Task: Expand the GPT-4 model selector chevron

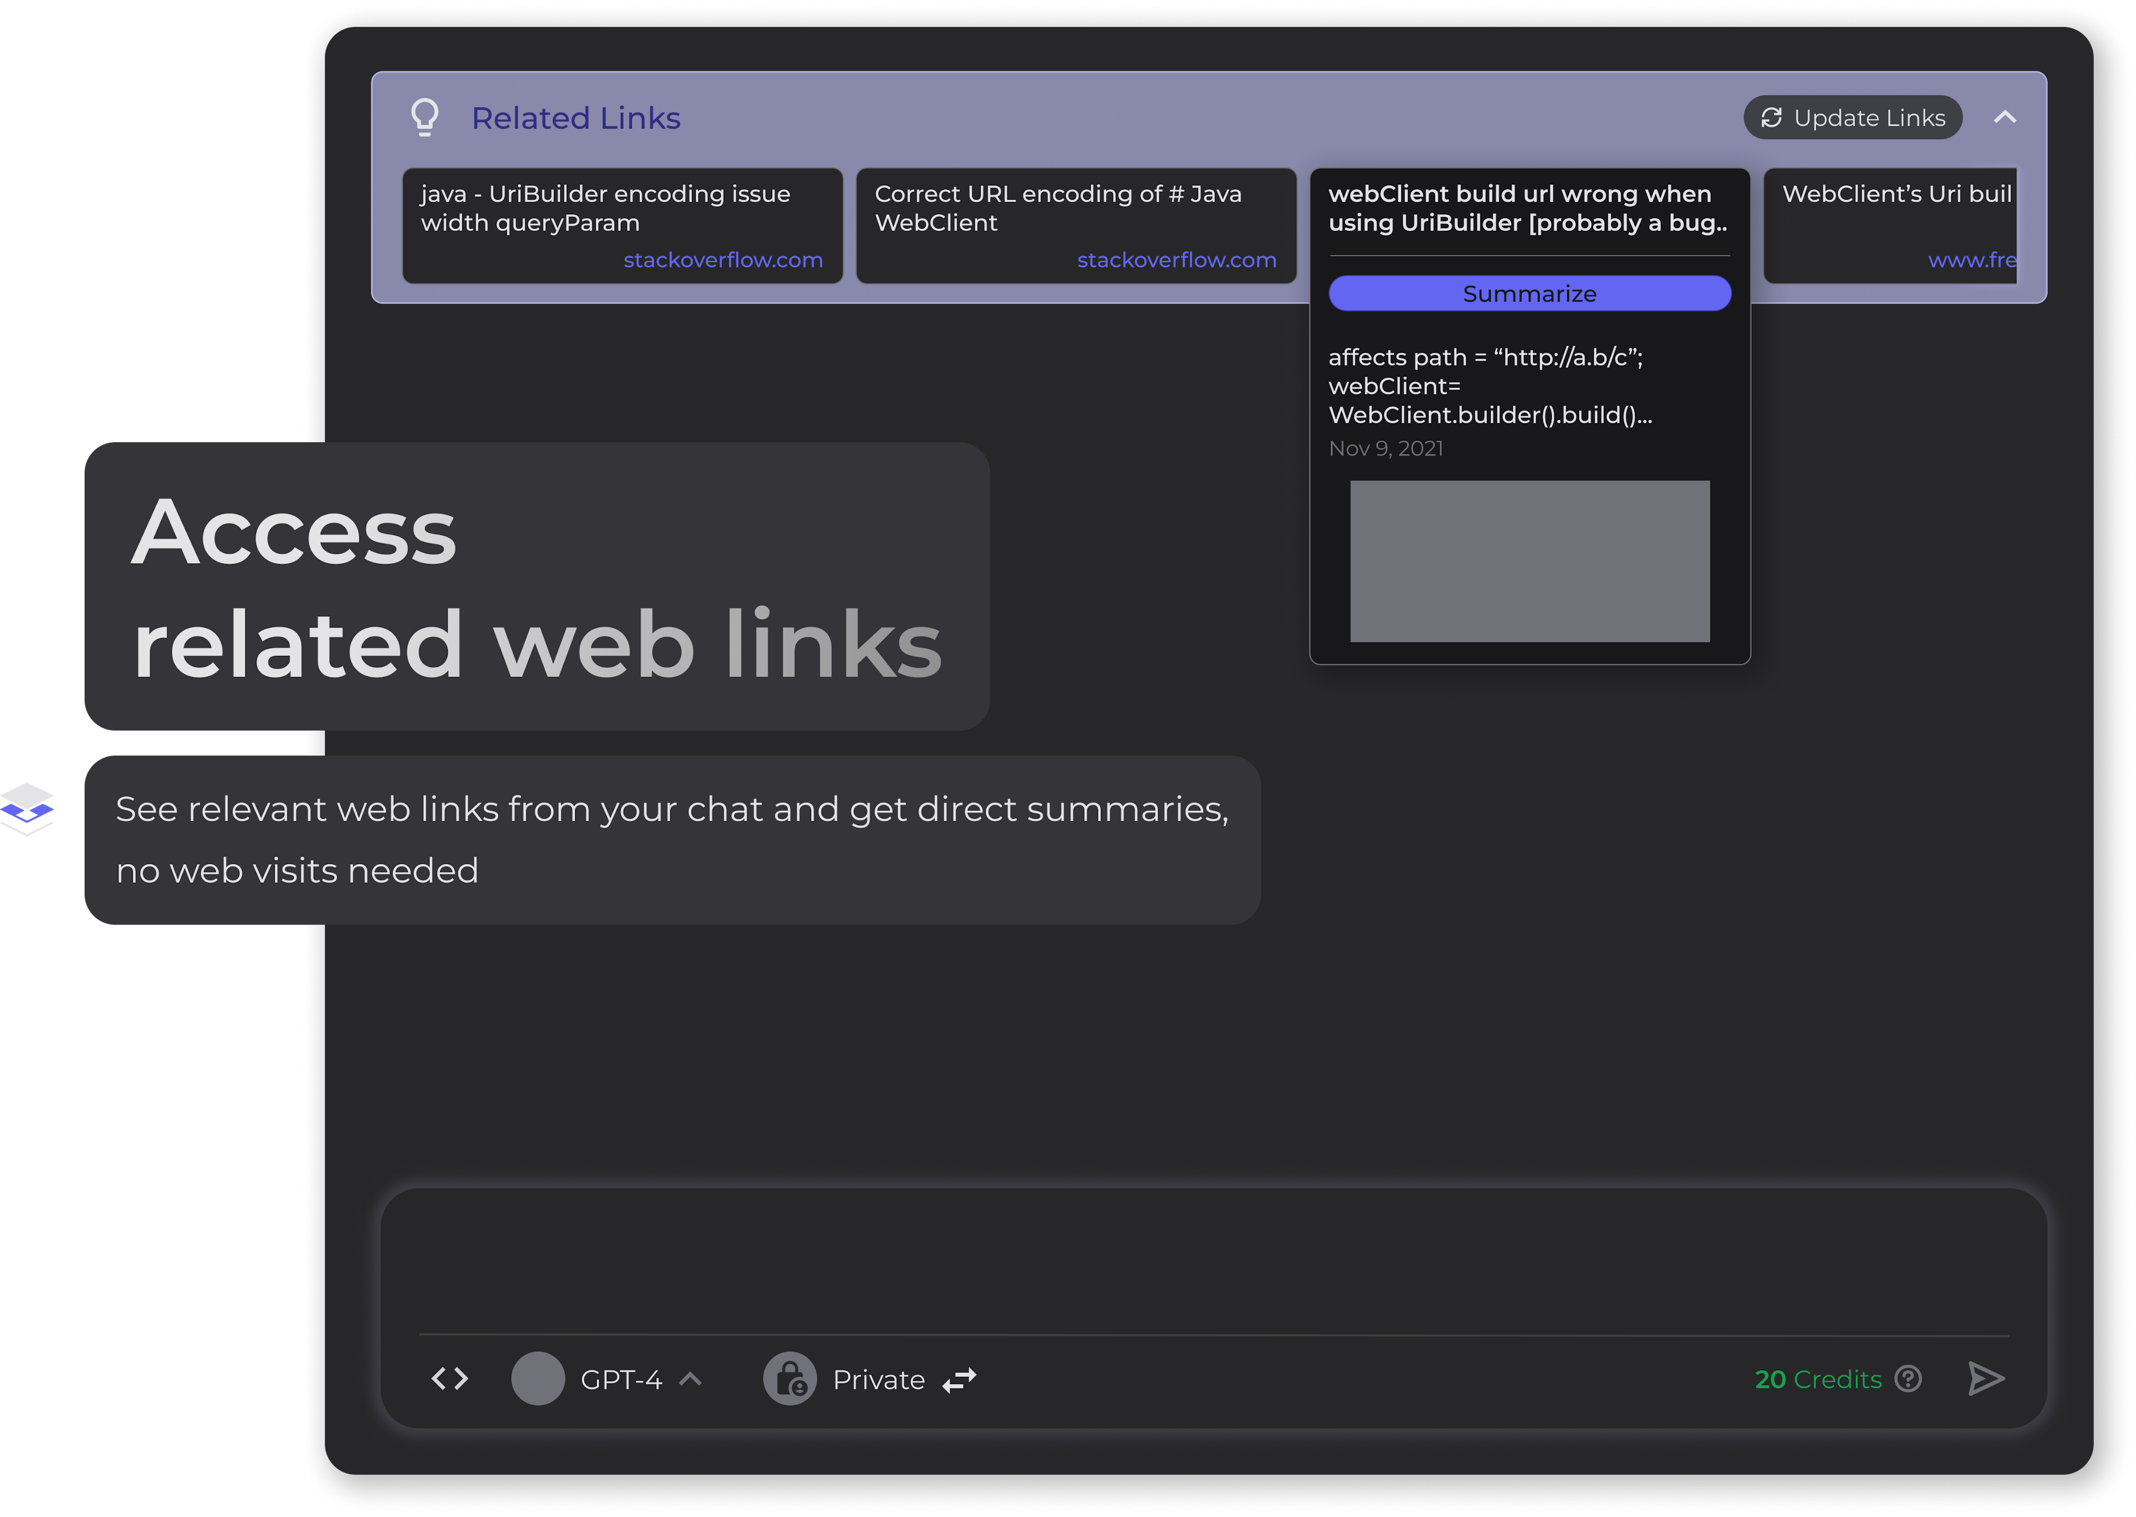Action: [x=690, y=1378]
